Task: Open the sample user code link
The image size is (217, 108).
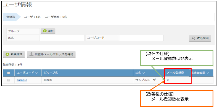Action: tap(22, 80)
